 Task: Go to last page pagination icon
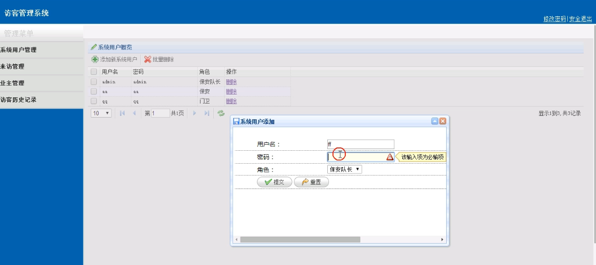pos(207,113)
